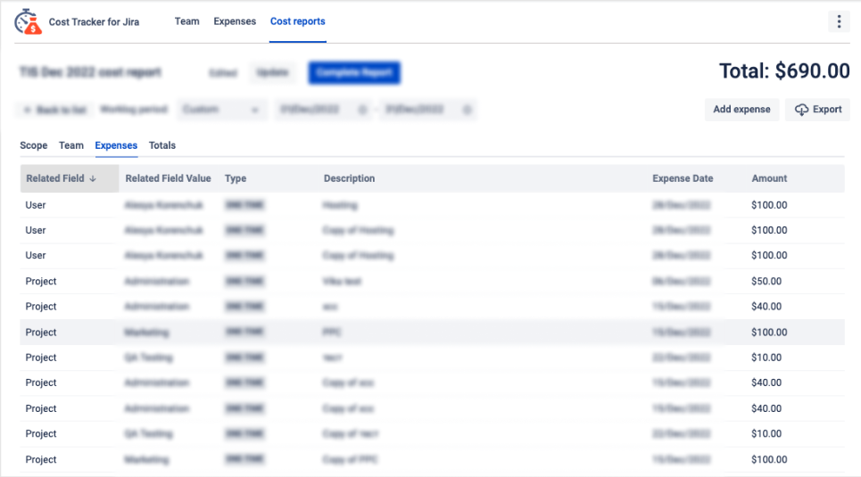Switch to the Scope tab of the report
The image size is (861, 477).
click(x=34, y=145)
